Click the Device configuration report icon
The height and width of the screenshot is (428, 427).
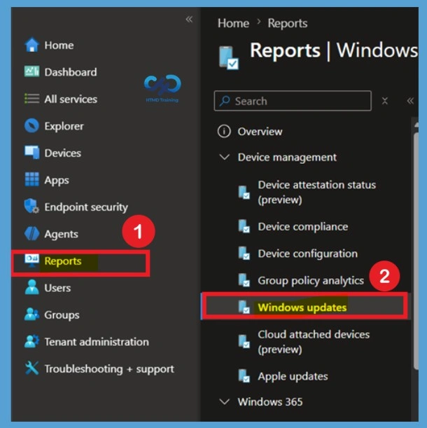pyautogui.click(x=244, y=254)
